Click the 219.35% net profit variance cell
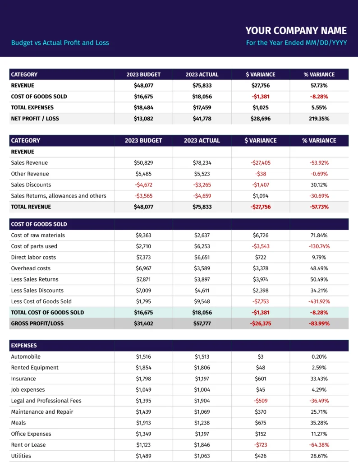Screen dimensions: 358x462 (x=319, y=119)
